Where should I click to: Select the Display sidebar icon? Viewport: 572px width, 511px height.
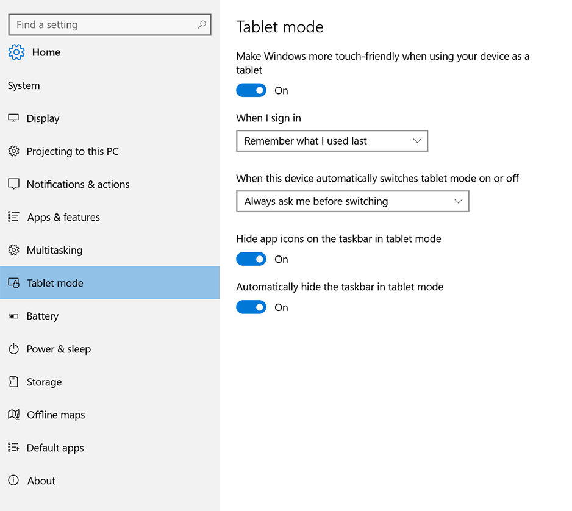point(13,118)
